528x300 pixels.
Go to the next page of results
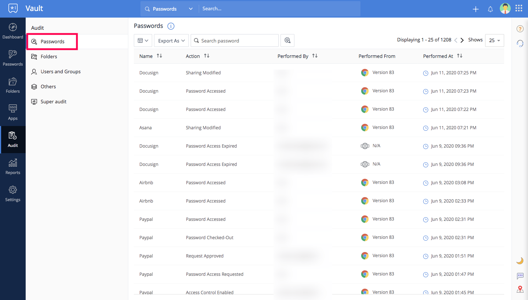pyautogui.click(x=462, y=40)
